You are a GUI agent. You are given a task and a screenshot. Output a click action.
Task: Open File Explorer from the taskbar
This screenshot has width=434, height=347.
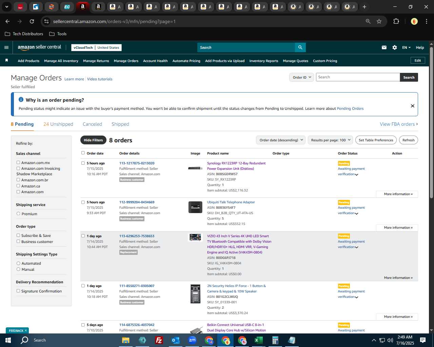pos(126,340)
